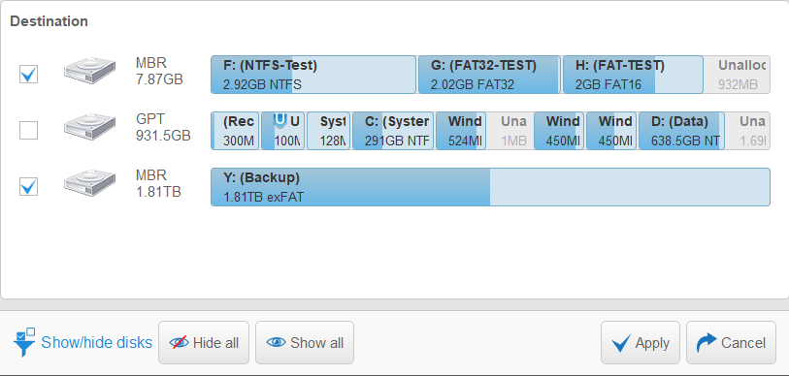The image size is (789, 376).
Task: Select the Y: (Backup) exFAT partition
Action: tap(490, 187)
